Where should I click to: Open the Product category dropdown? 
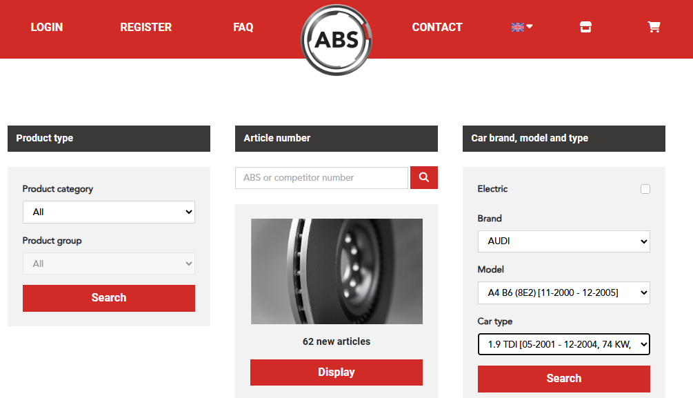109,212
